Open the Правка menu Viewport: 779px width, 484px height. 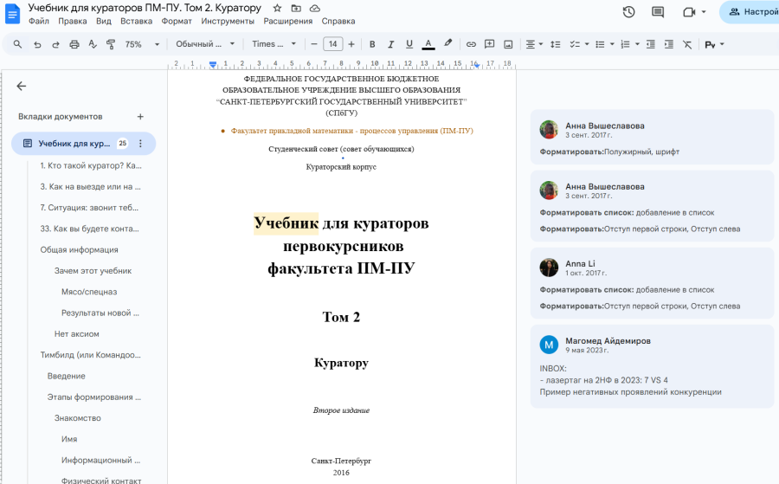pyautogui.click(x=73, y=21)
